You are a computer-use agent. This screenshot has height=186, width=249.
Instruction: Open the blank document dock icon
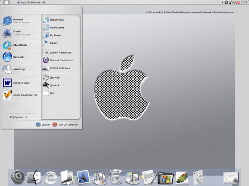pyautogui.click(x=67, y=177)
